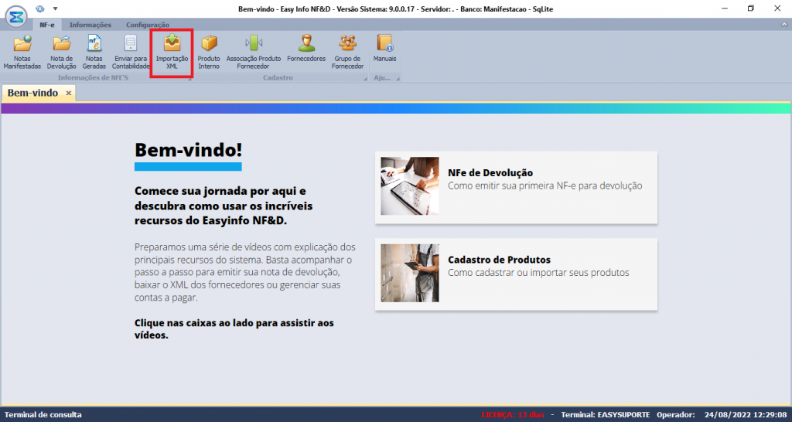Open quick access toolbar dropdown arrow
The image size is (792, 422).
click(x=55, y=9)
